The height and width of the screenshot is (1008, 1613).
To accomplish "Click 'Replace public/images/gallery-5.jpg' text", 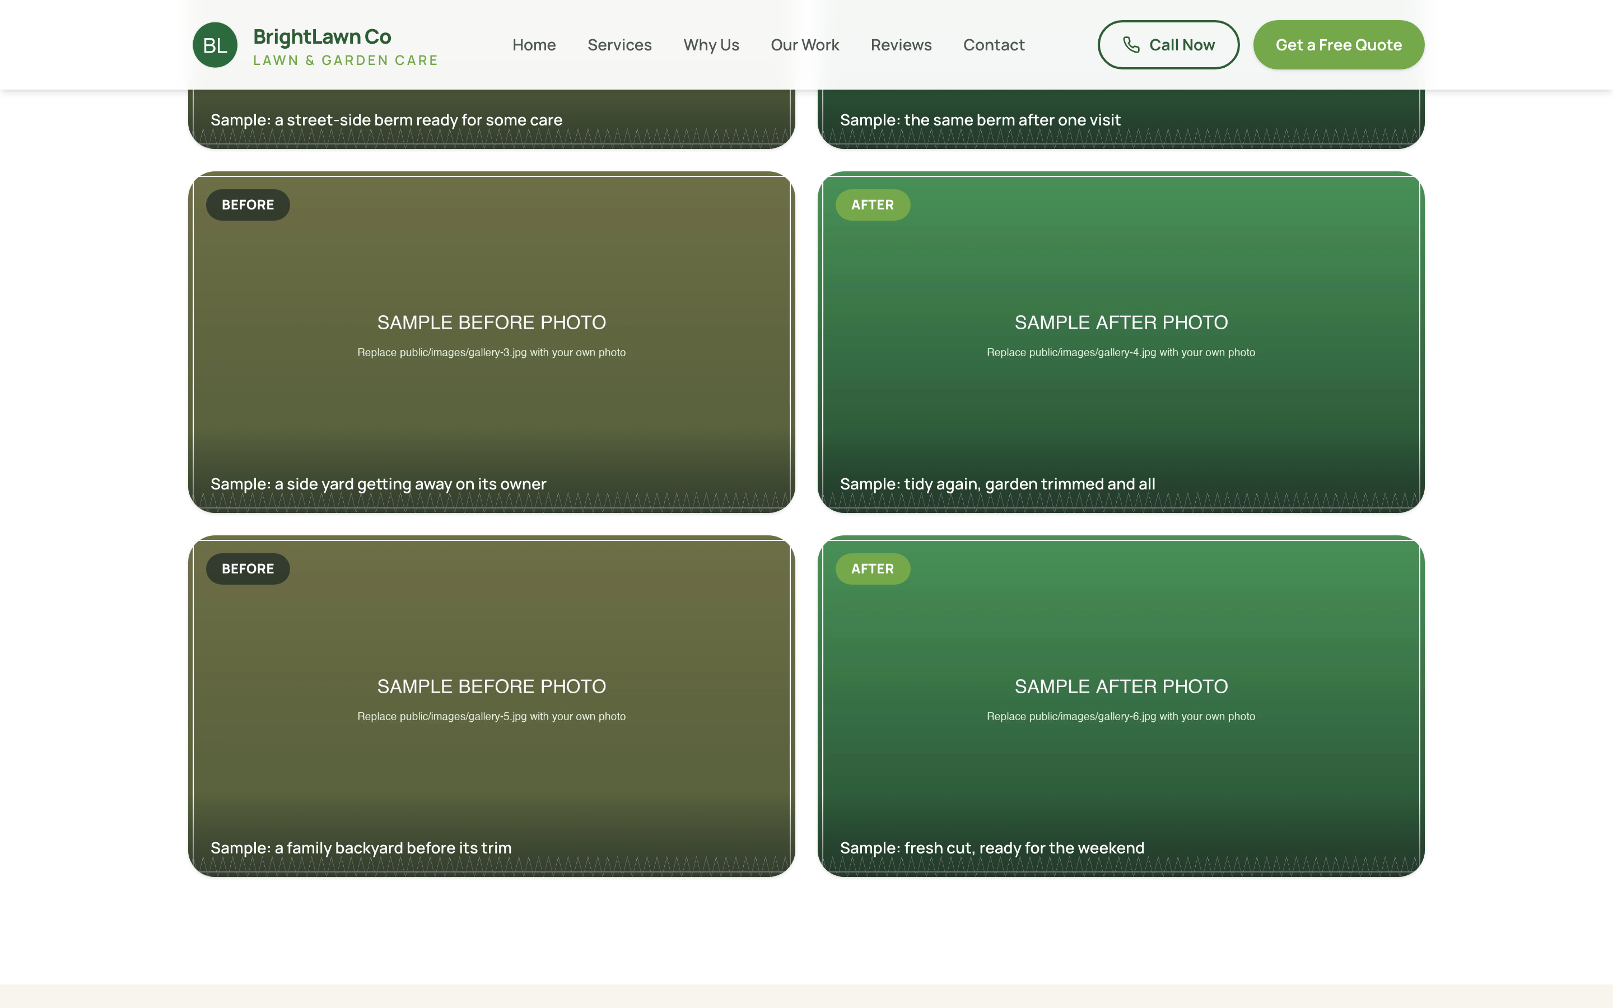I will click(491, 716).
